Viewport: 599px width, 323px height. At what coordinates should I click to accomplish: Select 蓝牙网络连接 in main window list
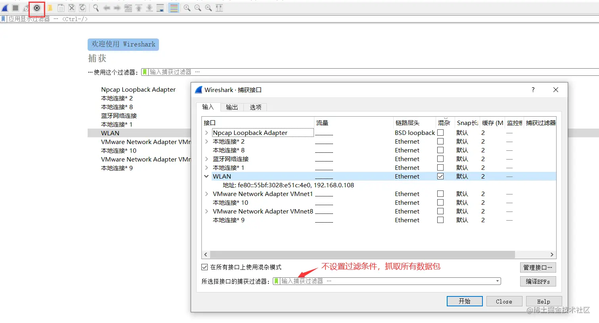click(119, 115)
